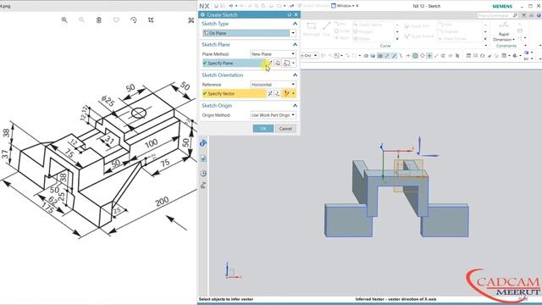Click the Undo icon in NX toolbar
Screen dimensions: 542x305
pos(231,6)
